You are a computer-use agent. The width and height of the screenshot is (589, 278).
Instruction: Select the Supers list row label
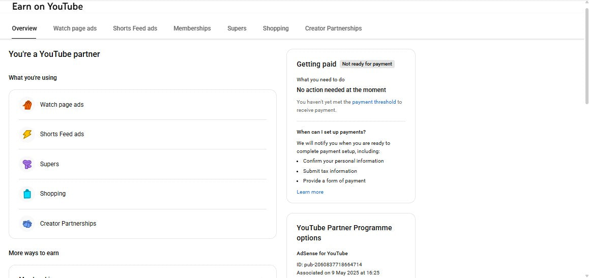click(49, 164)
